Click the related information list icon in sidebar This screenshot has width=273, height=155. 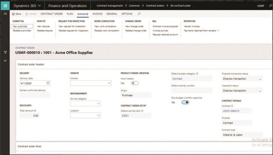(x=5, y=61)
